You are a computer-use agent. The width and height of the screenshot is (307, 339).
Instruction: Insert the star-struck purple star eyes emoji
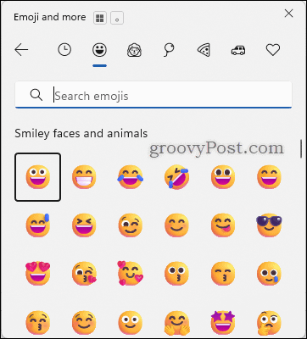(223, 322)
